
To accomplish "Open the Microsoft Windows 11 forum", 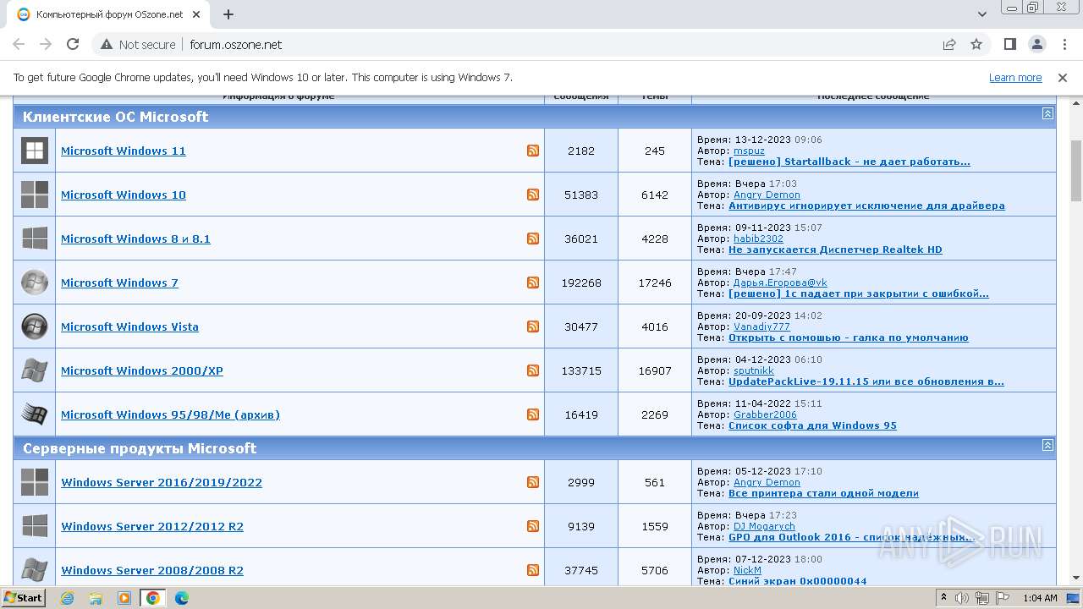I will [x=124, y=151].
